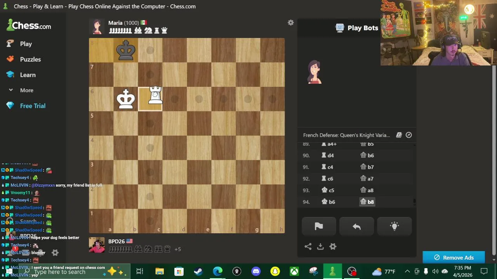Jump to move 90 white Rd4
This screenshot has width=497, height=279.
click(x=328, y=155)
